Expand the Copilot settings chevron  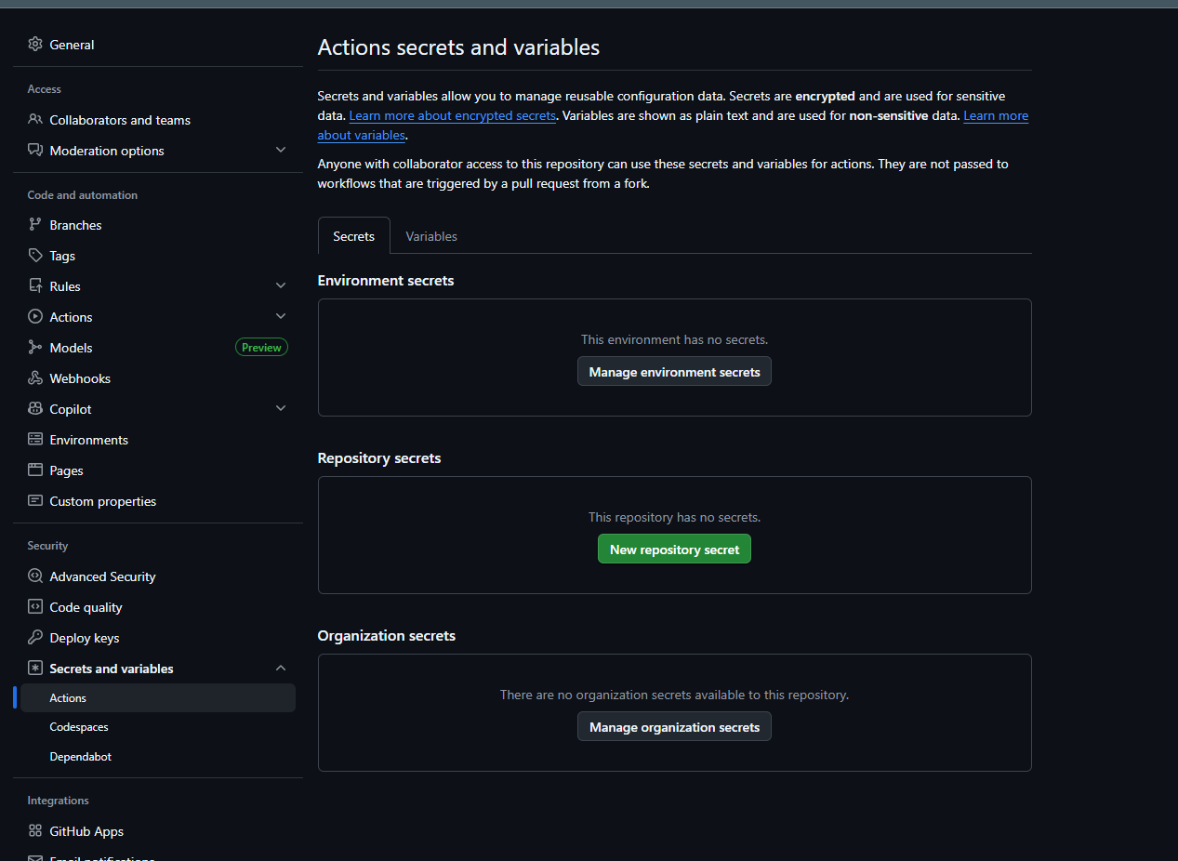[x=281, y=408]
